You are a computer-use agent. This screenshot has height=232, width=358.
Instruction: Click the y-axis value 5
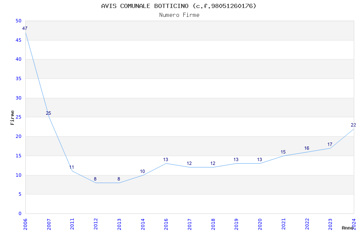(x=20, y=194)
